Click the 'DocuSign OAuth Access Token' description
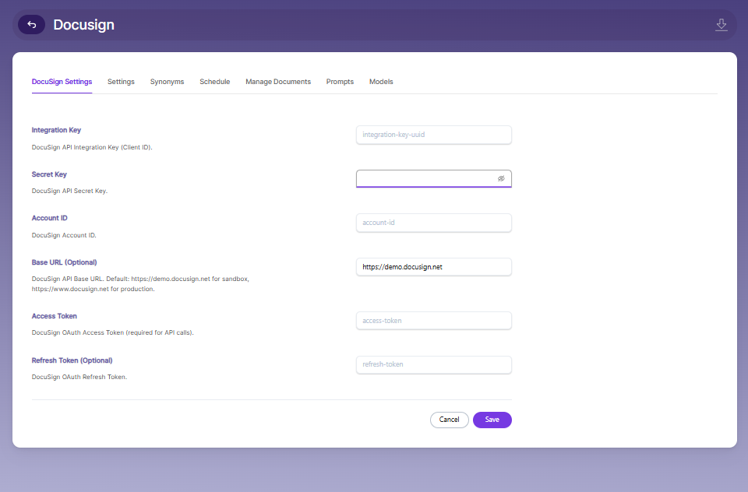Image resolution: width=748 pixels, height=492 pixels. [112, 332]
